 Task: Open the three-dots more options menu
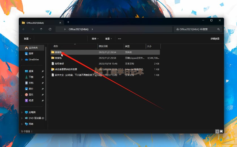[119, 39]
